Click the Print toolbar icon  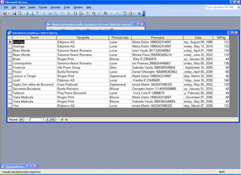click(26, 13)
